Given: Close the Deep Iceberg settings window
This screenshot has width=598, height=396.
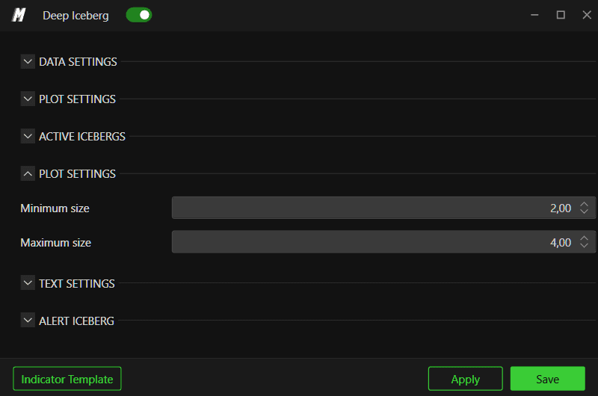Looking at the screenshot, I should [x=587, y=15].
